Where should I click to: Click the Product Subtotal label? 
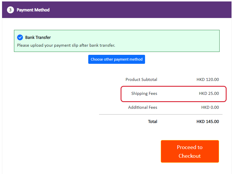coord(141,79)
